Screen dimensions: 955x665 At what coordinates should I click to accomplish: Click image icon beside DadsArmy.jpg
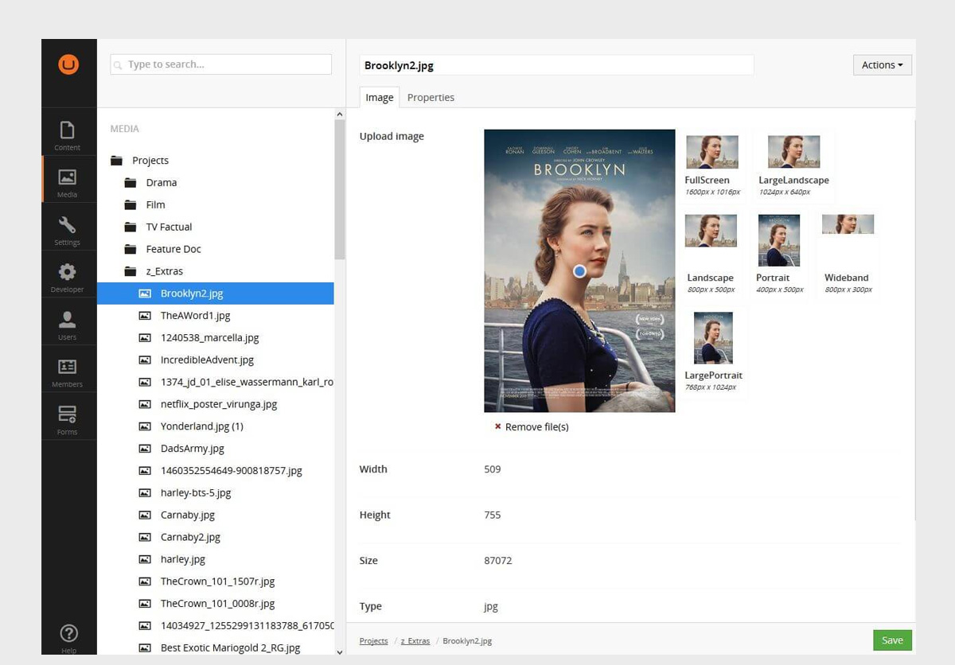coord(145,449)
